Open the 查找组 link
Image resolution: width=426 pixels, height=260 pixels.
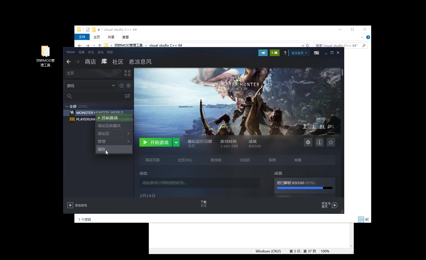point(216,160)
